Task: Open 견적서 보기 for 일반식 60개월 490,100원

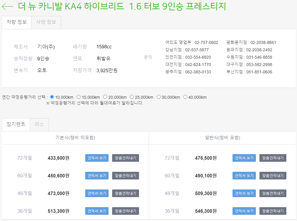Action: 244,176
